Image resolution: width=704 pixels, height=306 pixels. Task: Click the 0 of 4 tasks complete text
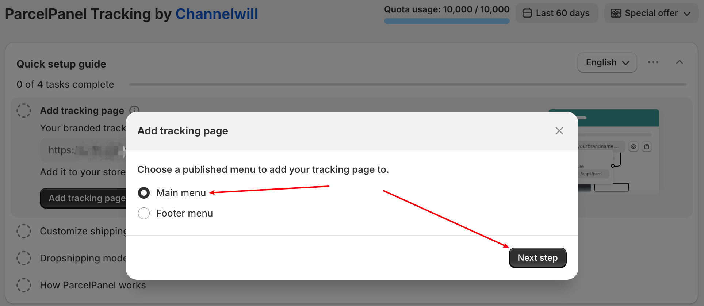point(65,84)
